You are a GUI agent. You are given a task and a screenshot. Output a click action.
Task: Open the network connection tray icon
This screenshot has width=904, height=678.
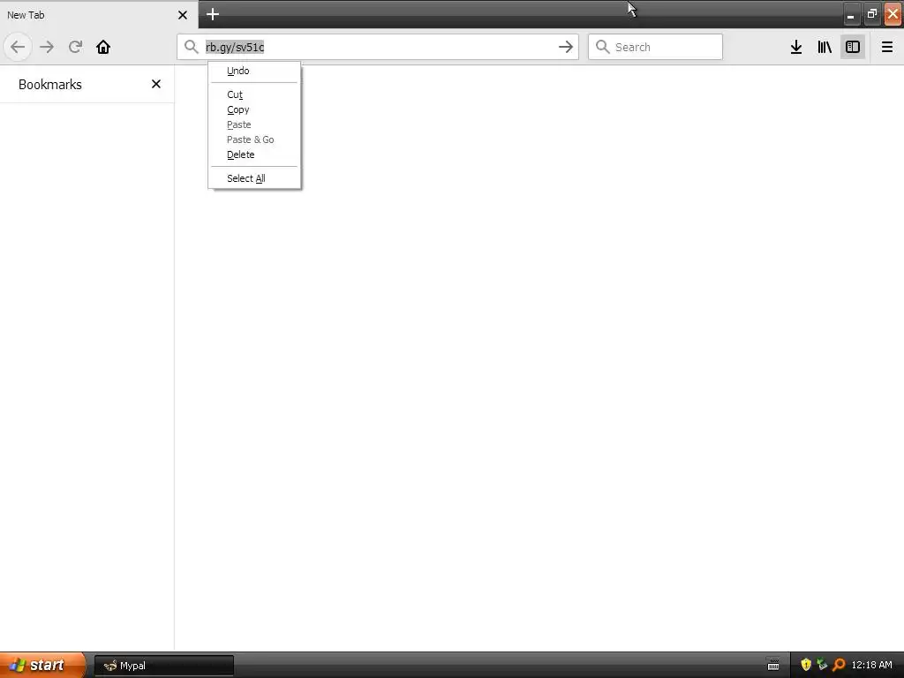point(822,665)
